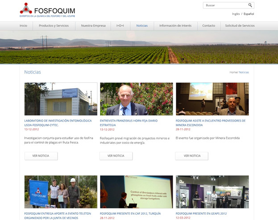
Task: Select Información de Interés menu
Action: [x=175, y=26]
